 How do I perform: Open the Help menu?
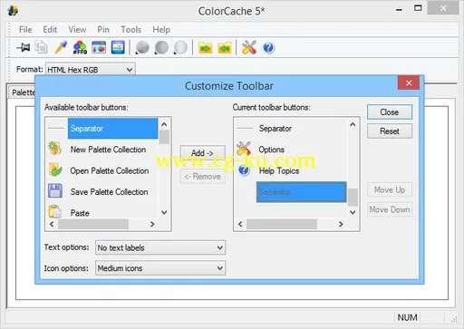161,30
